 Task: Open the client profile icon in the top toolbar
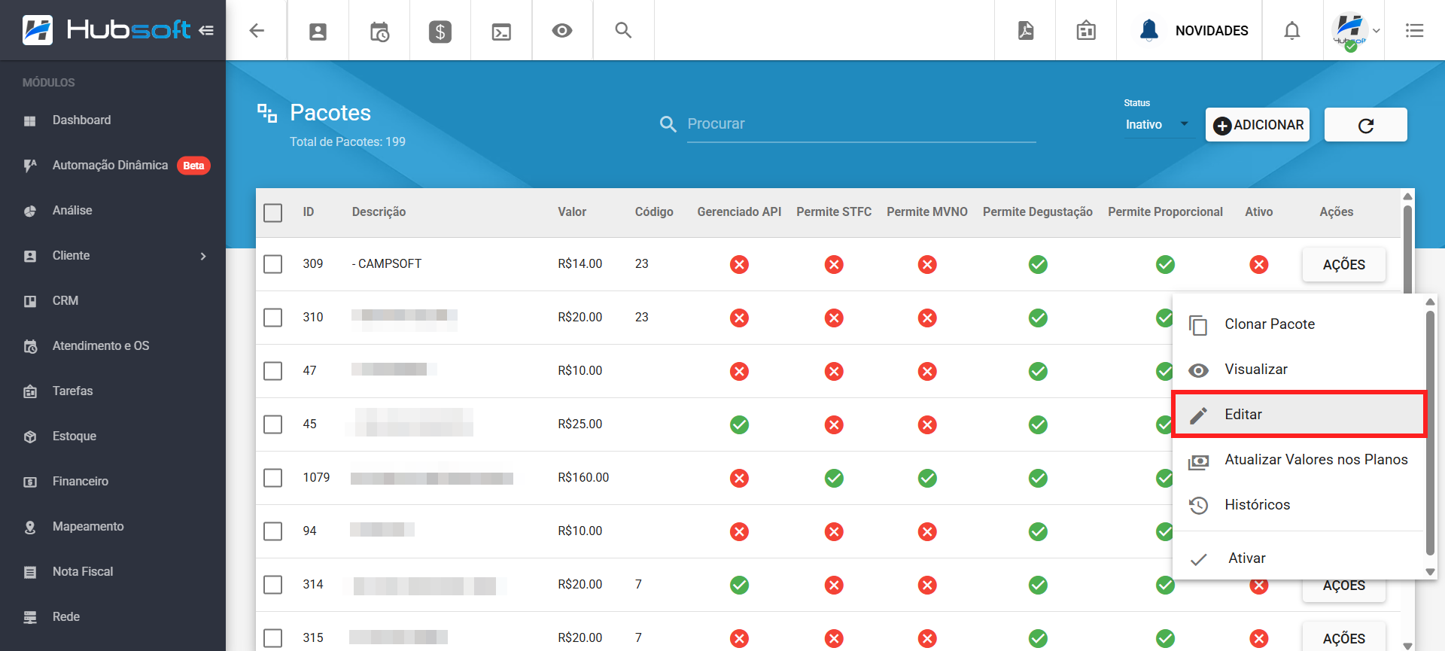[318, 32]
